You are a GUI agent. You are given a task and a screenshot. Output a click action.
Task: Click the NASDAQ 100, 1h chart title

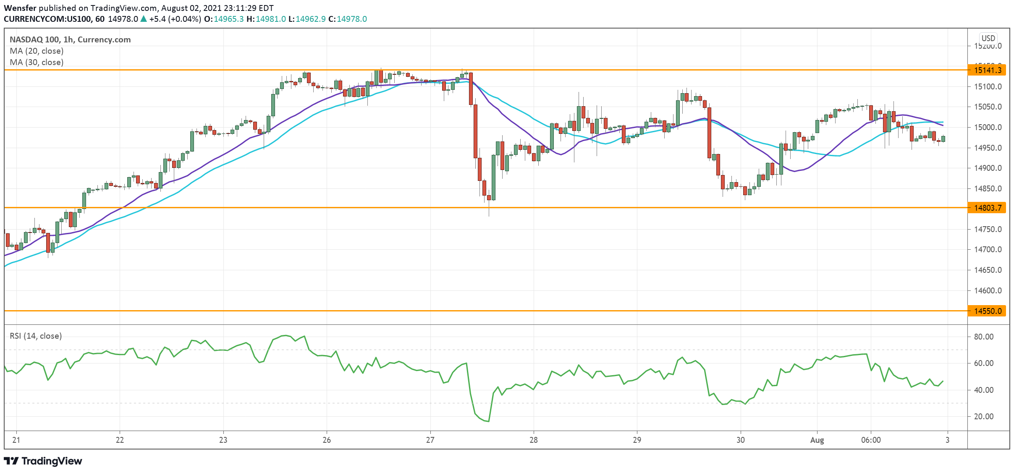coord(70,40)
